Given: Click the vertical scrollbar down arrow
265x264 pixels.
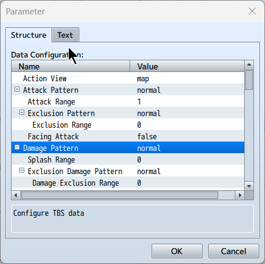Looking at the screenshot, I should [249, 186].
